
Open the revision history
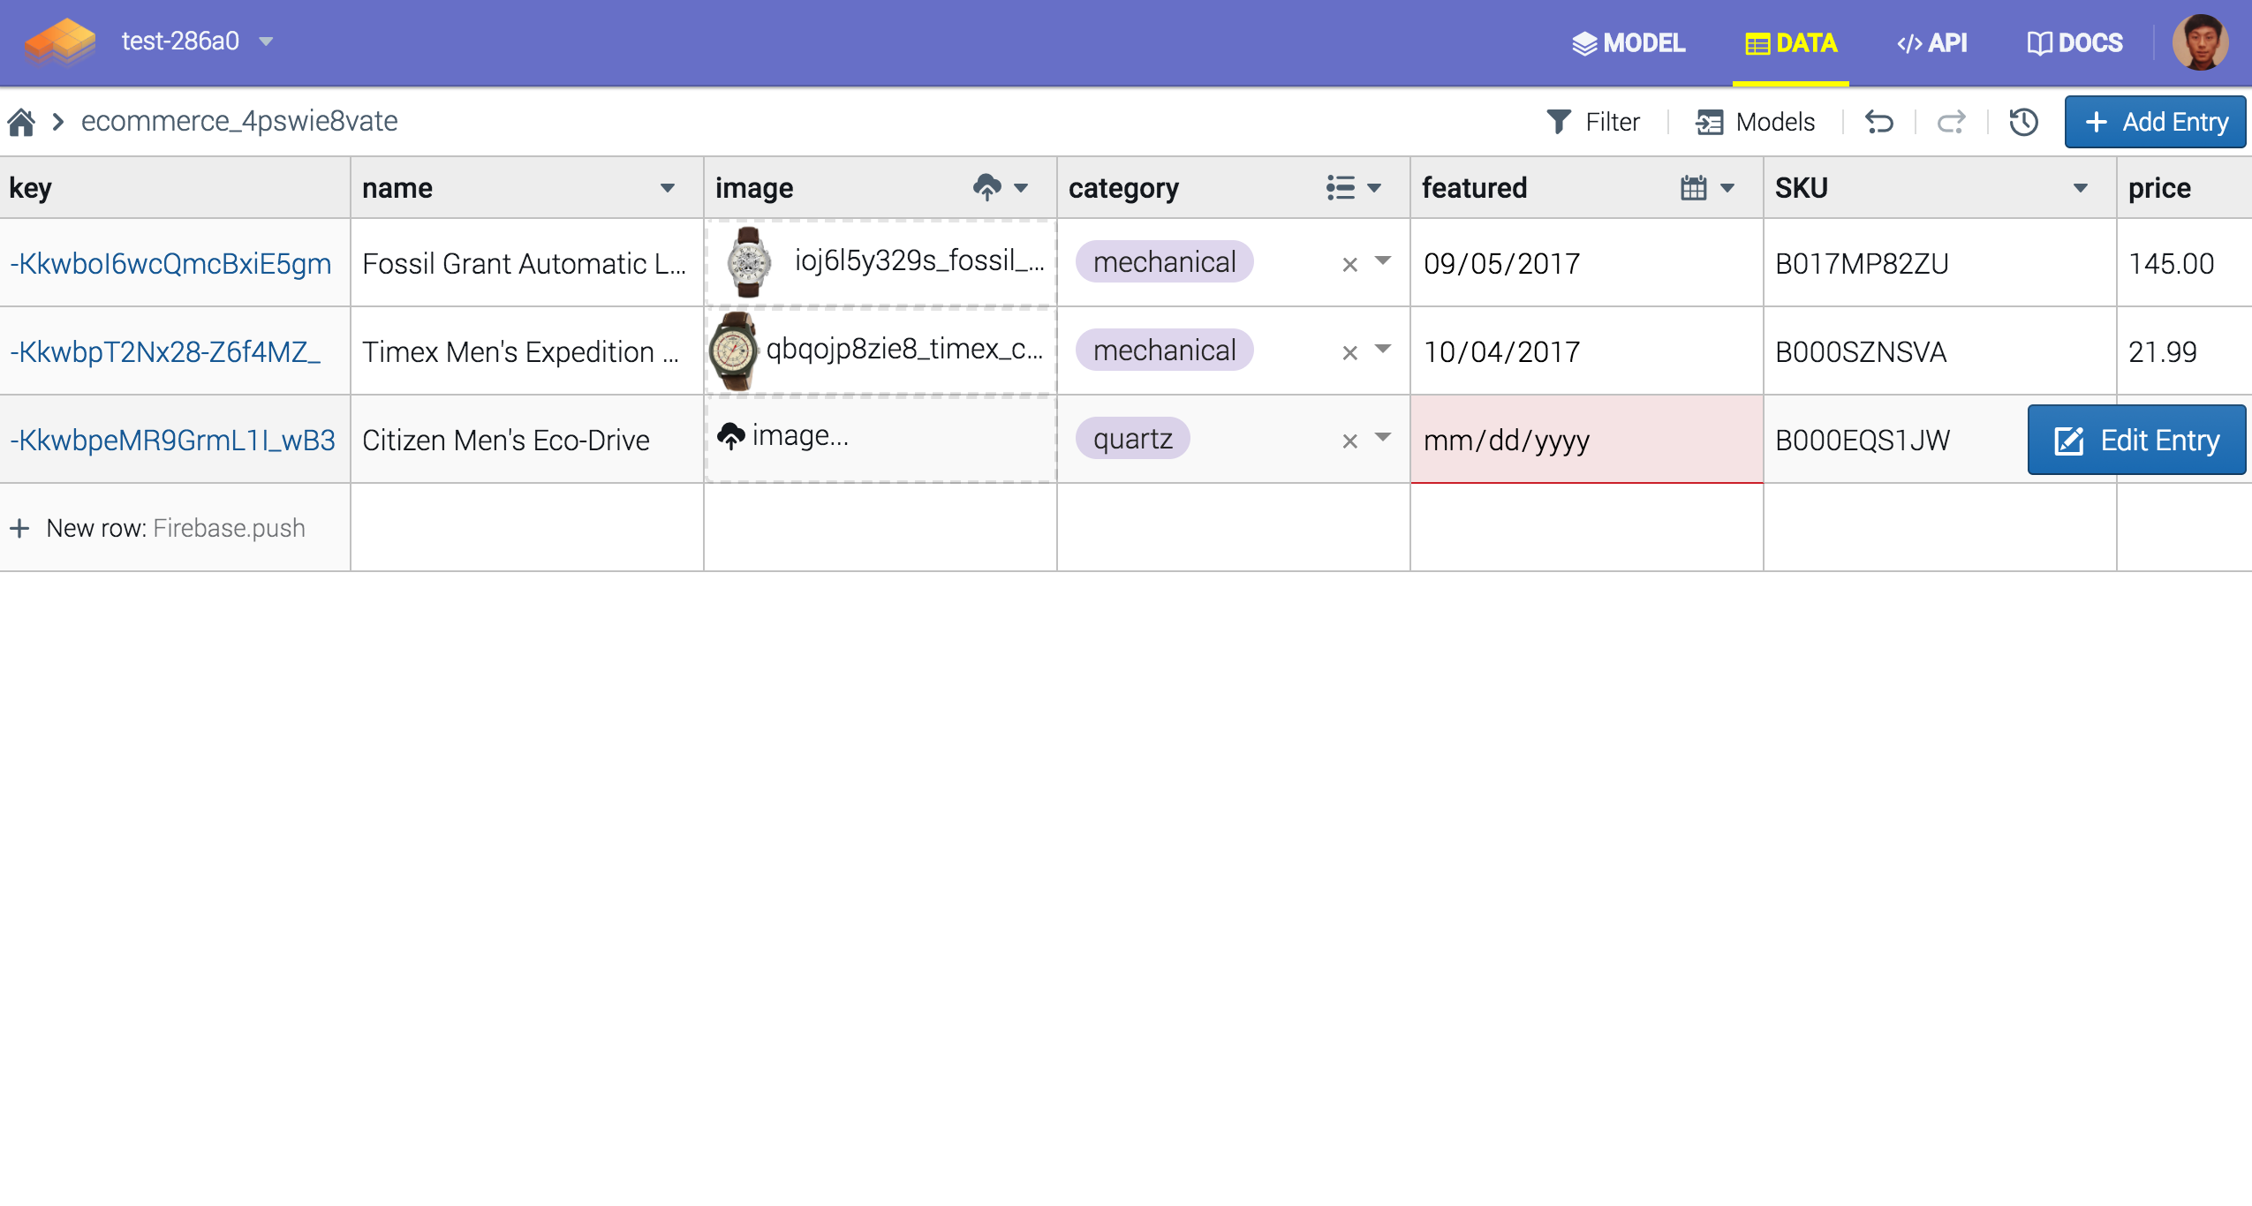(x=2023, y=121)
